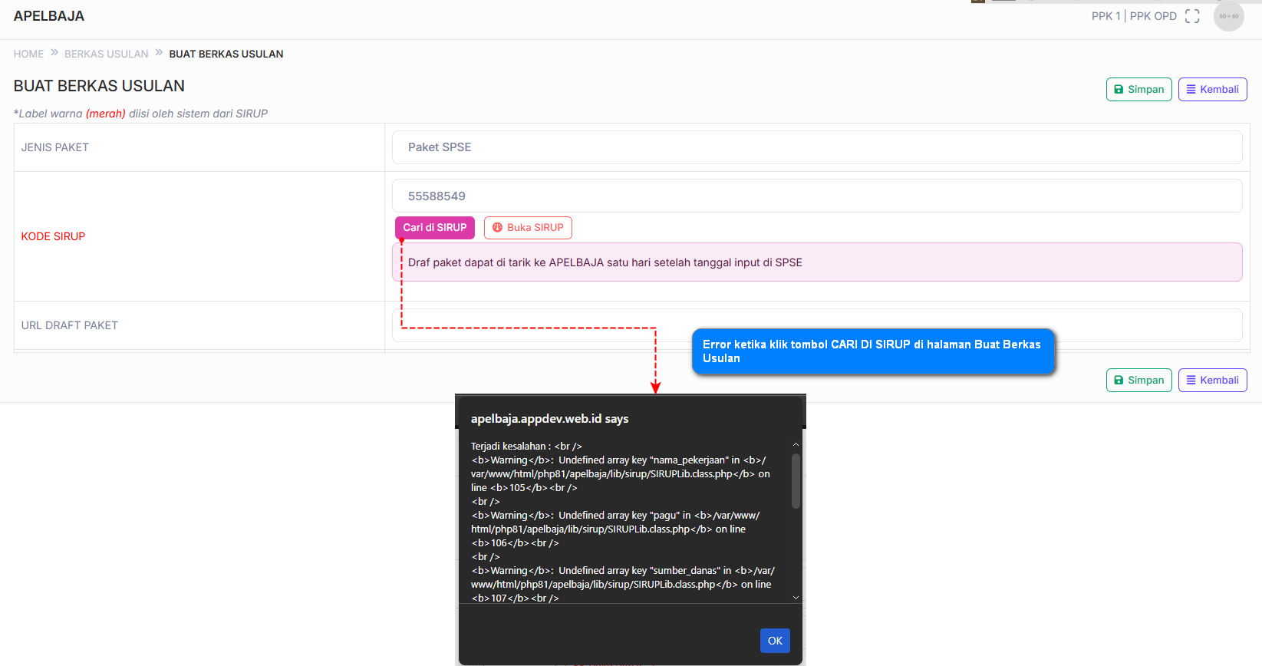Open the user avatar menu
Screen dimensions: 1262x666
pyautogui.click(x=1228, y=16)
